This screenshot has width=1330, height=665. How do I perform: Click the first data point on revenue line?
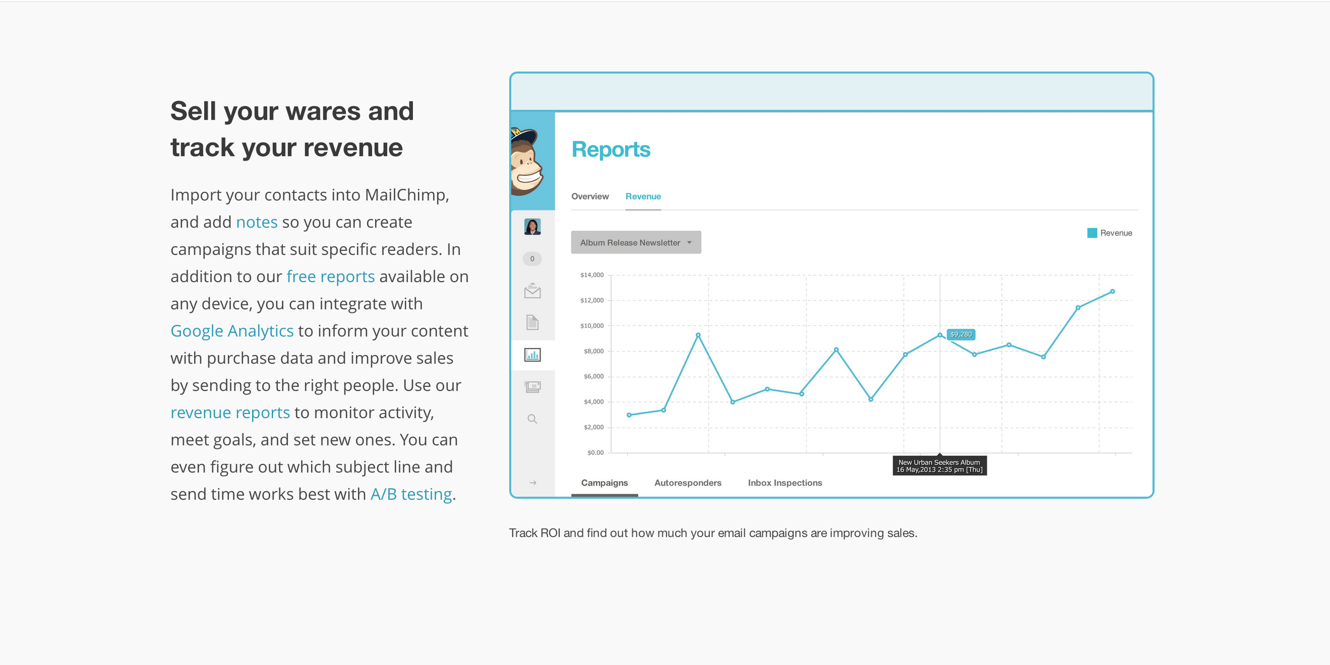click(629, 415)
